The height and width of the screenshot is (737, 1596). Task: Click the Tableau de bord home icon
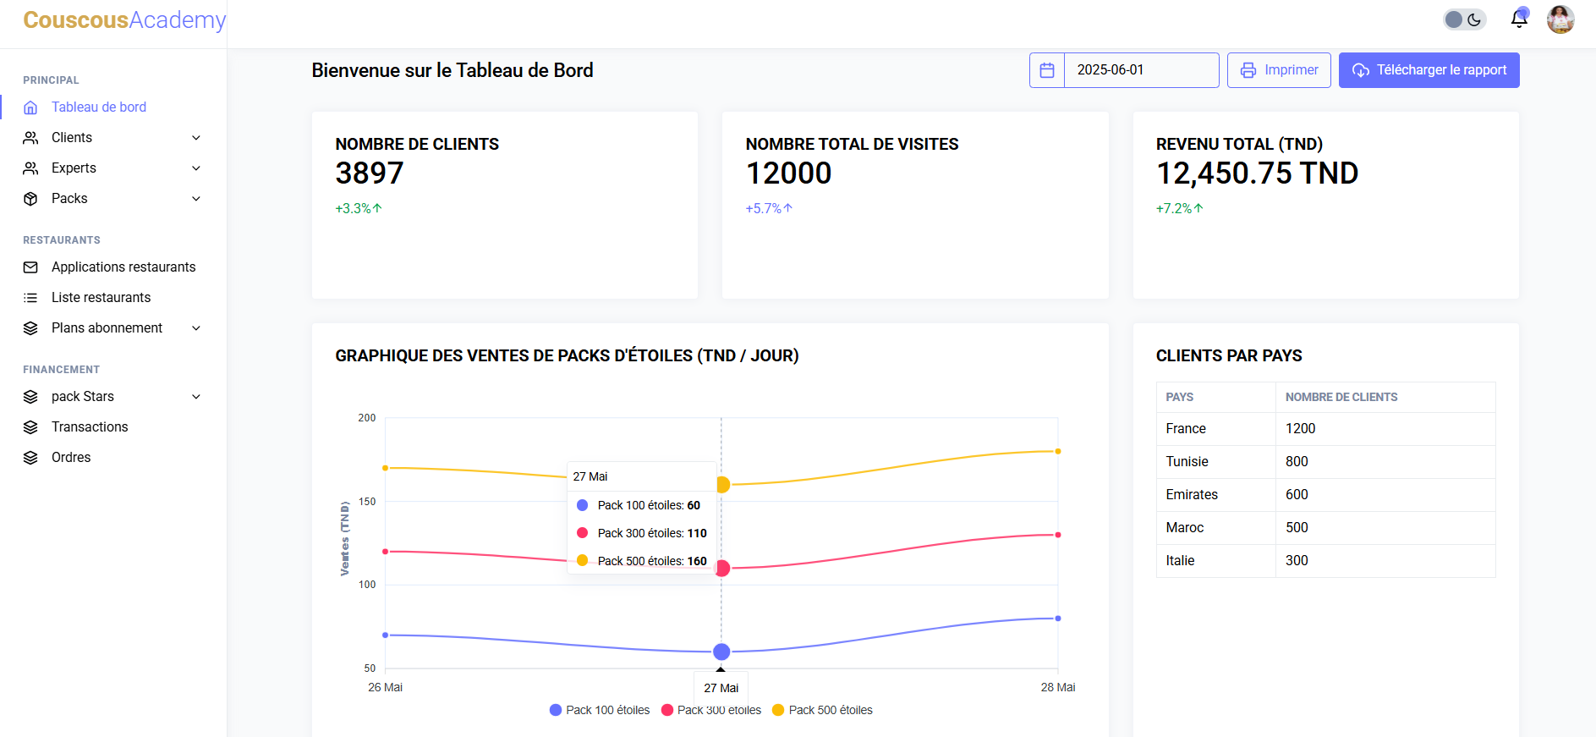coord(30,107)
